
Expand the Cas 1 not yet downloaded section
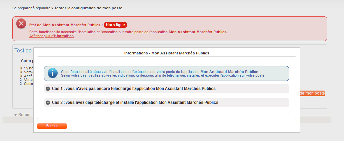point(134,89)
